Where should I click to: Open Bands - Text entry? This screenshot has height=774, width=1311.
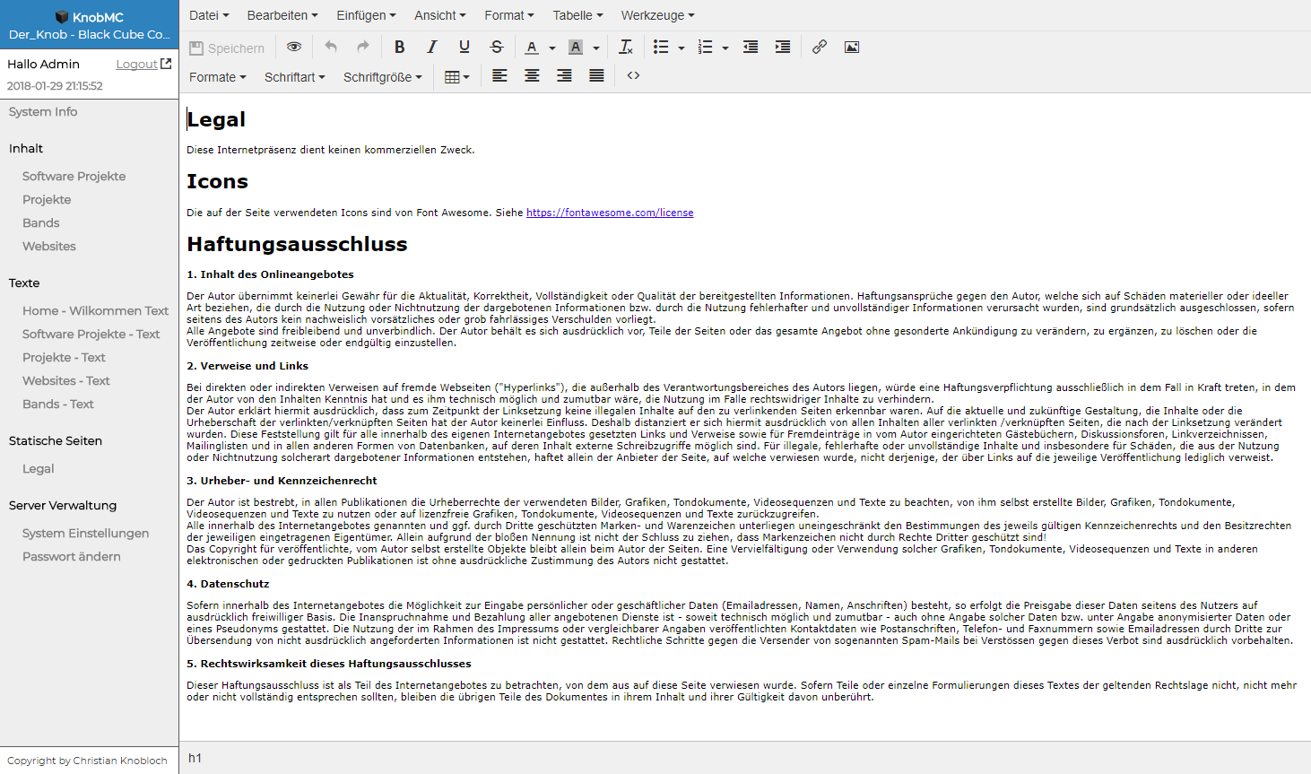58,404
